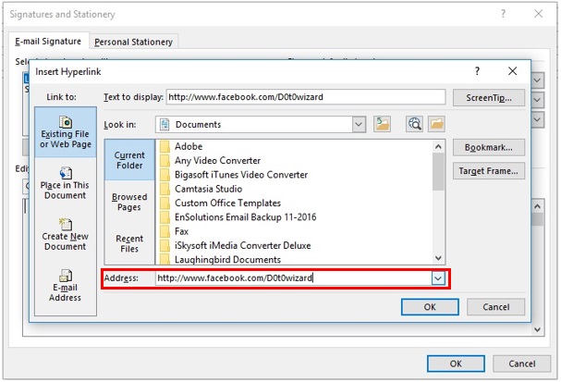
Task: Show the Browsed Pages list
Action: click(129, 203)
